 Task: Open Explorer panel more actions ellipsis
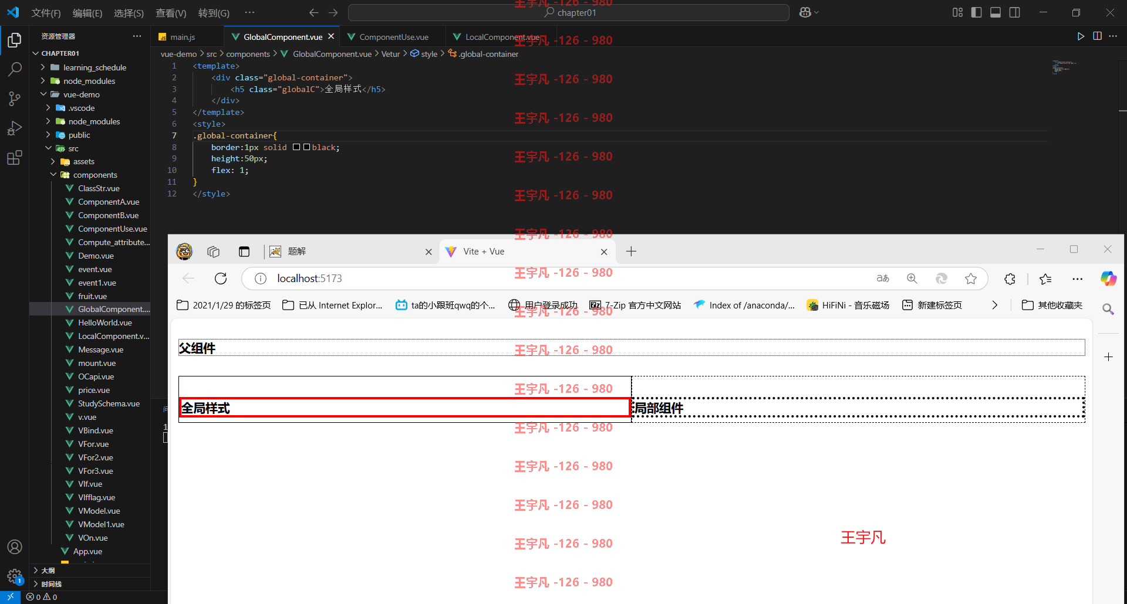click(x=137, y=36)
